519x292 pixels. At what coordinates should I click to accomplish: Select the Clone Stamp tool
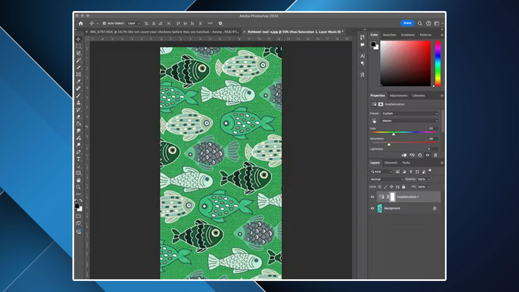(x=78, y=102)
